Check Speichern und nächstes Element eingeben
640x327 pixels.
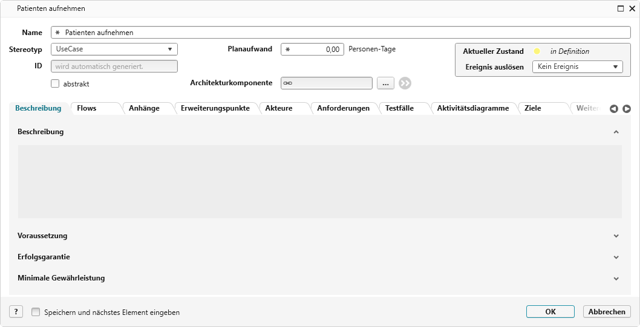(36, 312)
